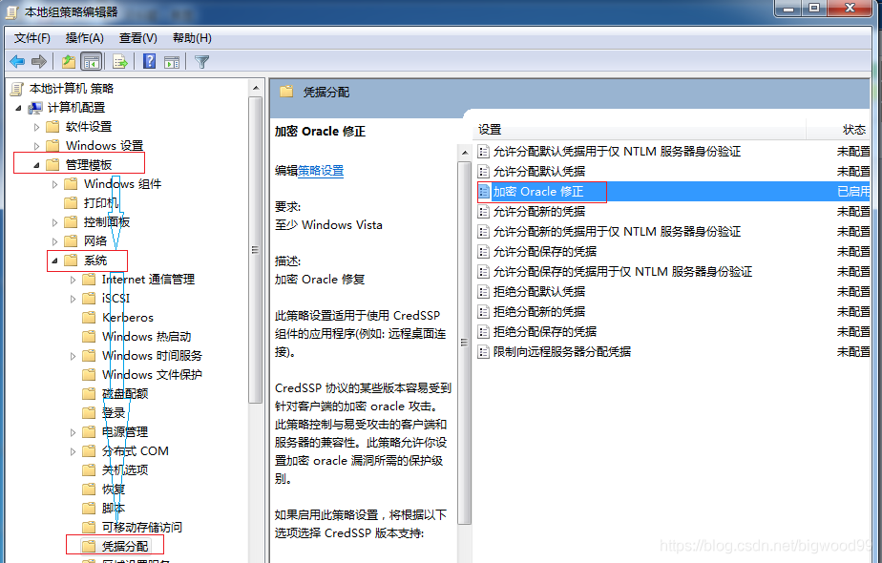Click tree pane scrollbar up arrow
882x563 pixels.
point(256,89)
